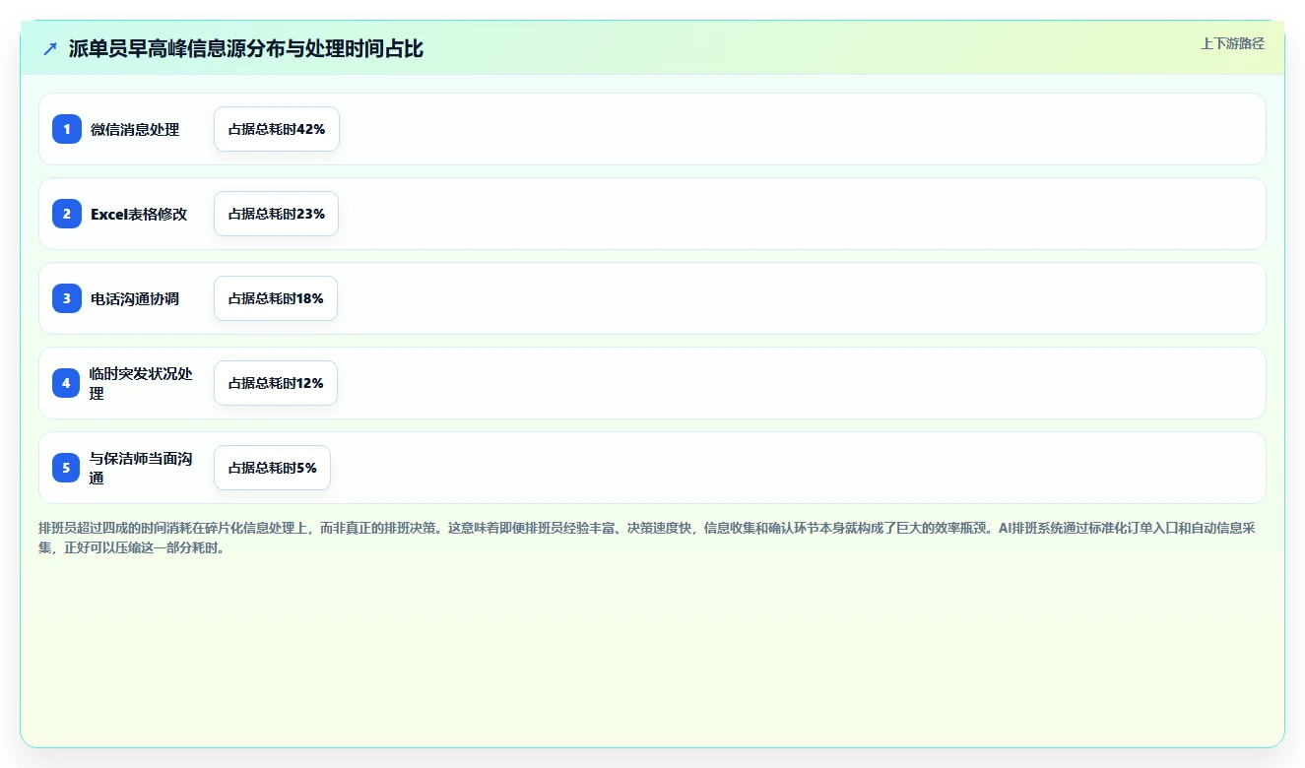Click the 占据总耗时42% pill
Screen dimensions: 1305x768
[x=277, y=129]
